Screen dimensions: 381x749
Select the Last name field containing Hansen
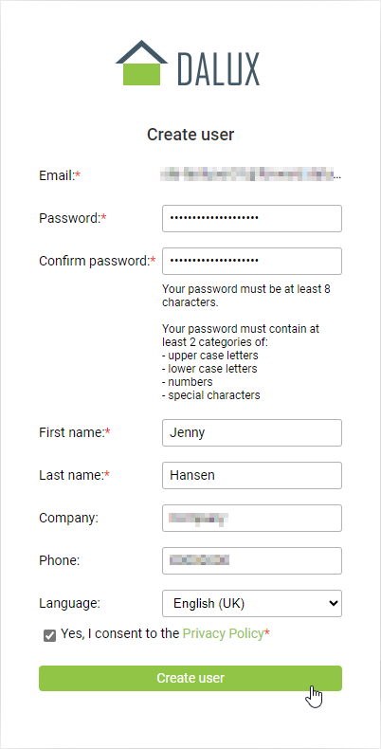[x=252, y=475]
